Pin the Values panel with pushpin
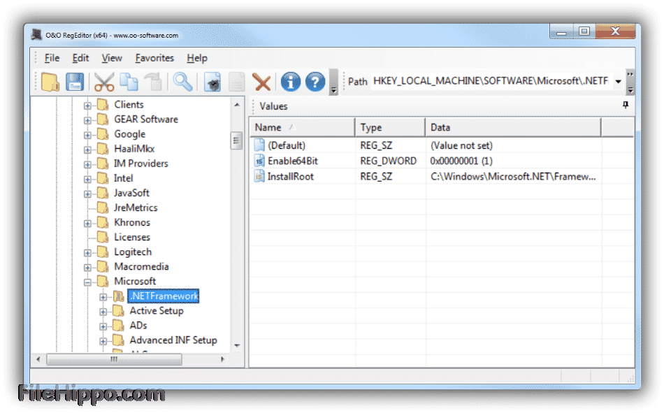Screen dimensions: 664x413 (x=626, y=106)
